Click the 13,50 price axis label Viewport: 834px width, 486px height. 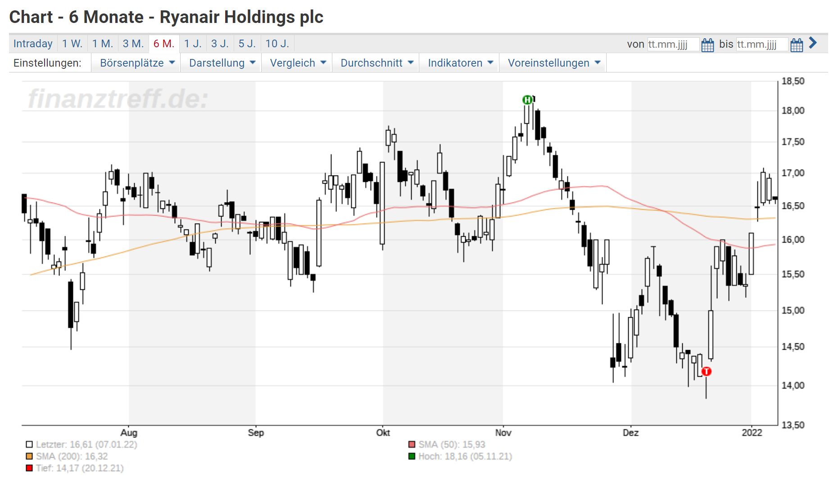(x=793, y=425)
